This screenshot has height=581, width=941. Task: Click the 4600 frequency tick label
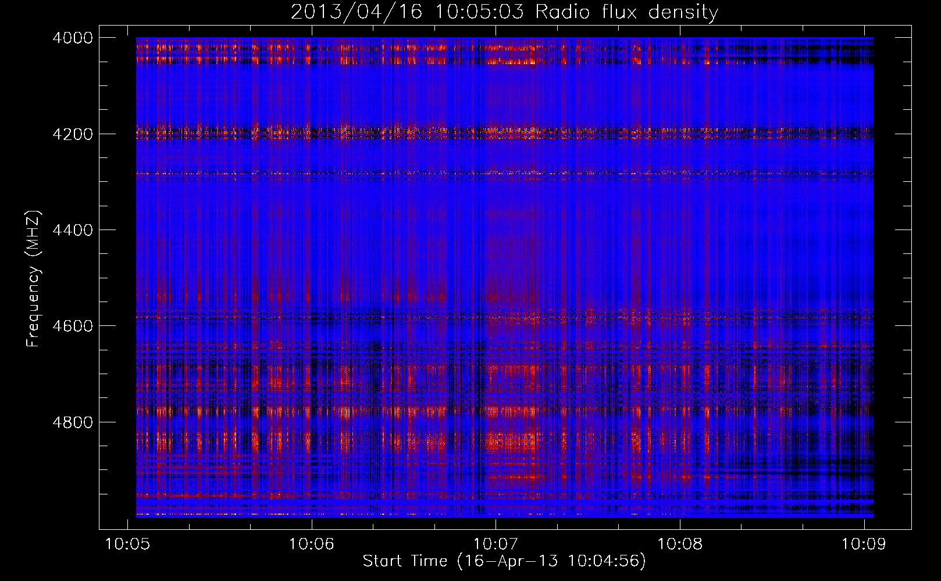pyautogui.click(x=73, y=326)
